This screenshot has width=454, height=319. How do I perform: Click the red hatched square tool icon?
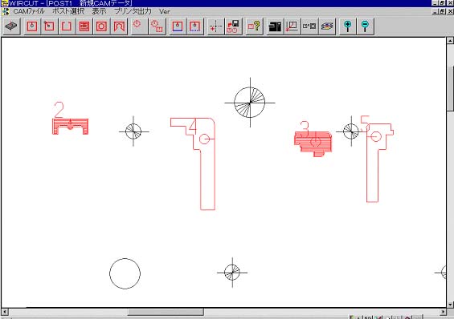click(84, 26)
